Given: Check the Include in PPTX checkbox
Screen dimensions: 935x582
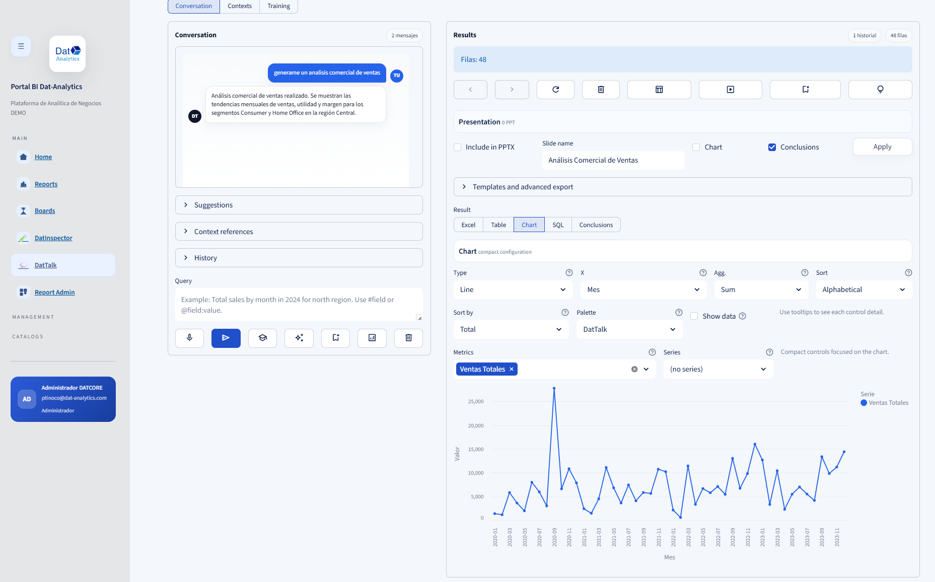Looking at the screenshot, I should pyautogui.click(x=457, y=147).
